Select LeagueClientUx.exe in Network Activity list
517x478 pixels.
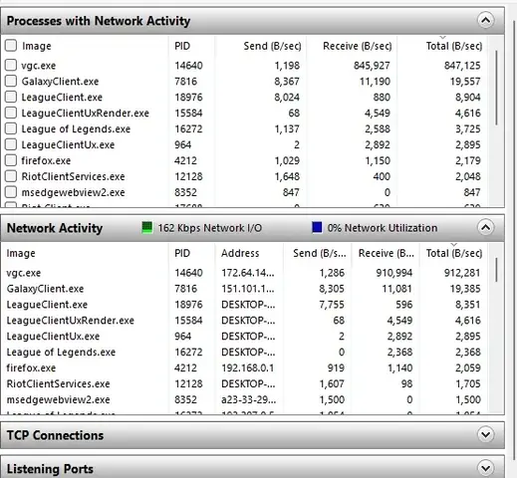[53, 337]
